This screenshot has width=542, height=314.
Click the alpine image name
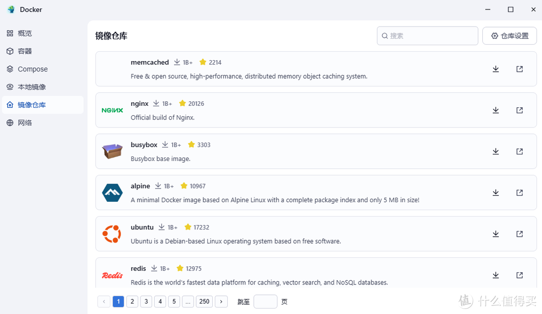pyautogui.click(x=141, y=186)
